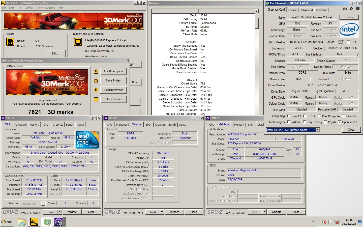Click Validate in the CPU-Z mainboard window
Viewport: 363px width, 227px height.
click(x=277, y=212)
